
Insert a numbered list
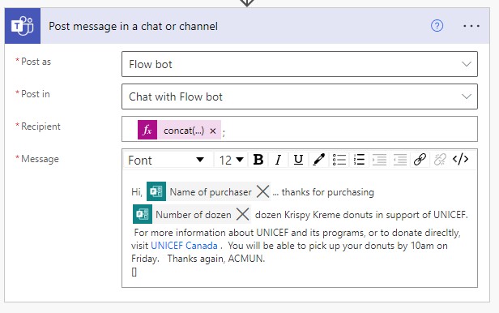point(359,160)
